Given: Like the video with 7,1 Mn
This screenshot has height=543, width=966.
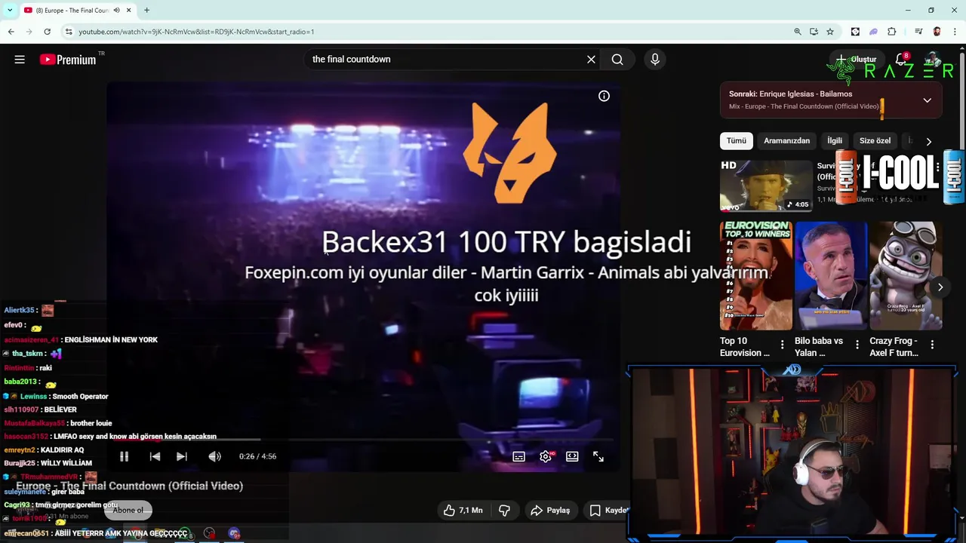Looking at the screenshot, I should click(x=463, y=511).
